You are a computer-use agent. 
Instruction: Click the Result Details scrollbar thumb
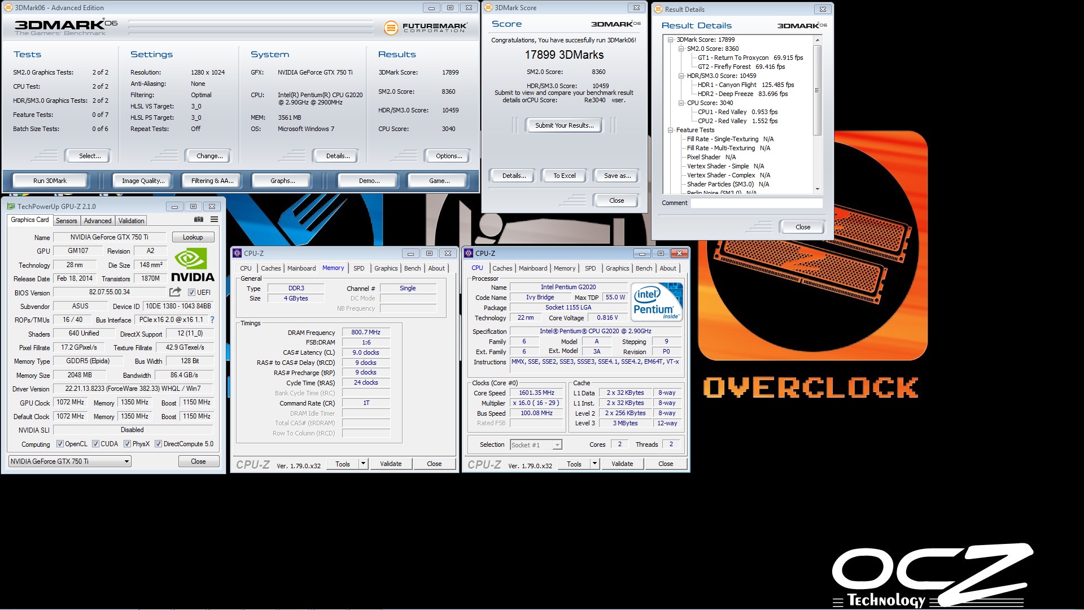click(817, 90)
